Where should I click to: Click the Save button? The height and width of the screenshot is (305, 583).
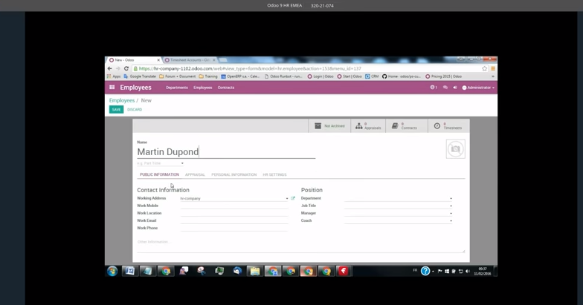[116, 110]
